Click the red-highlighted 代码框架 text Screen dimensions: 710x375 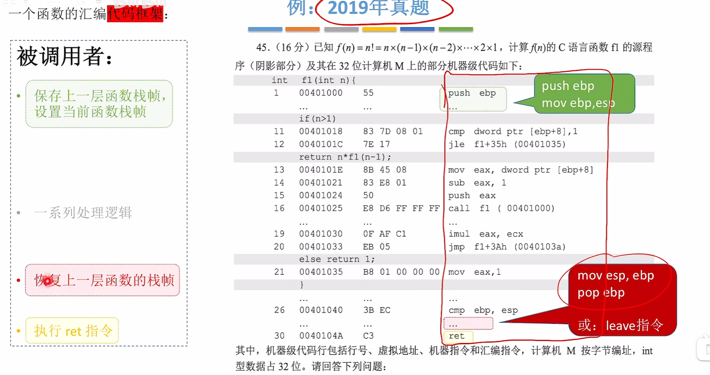(x=135, y=14)
